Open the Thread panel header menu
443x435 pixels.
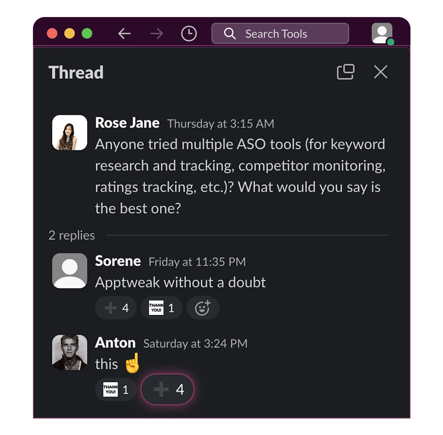[x=76, y=72]
